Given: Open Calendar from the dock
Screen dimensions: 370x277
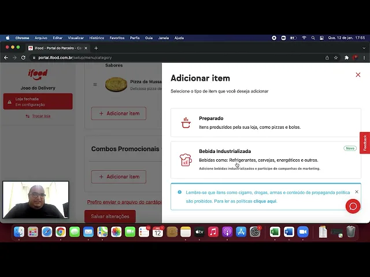Looking at the screenshot, I should pos(158,232).
